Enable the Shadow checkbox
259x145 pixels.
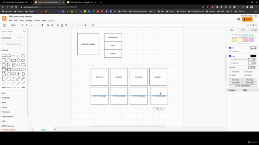244,72
